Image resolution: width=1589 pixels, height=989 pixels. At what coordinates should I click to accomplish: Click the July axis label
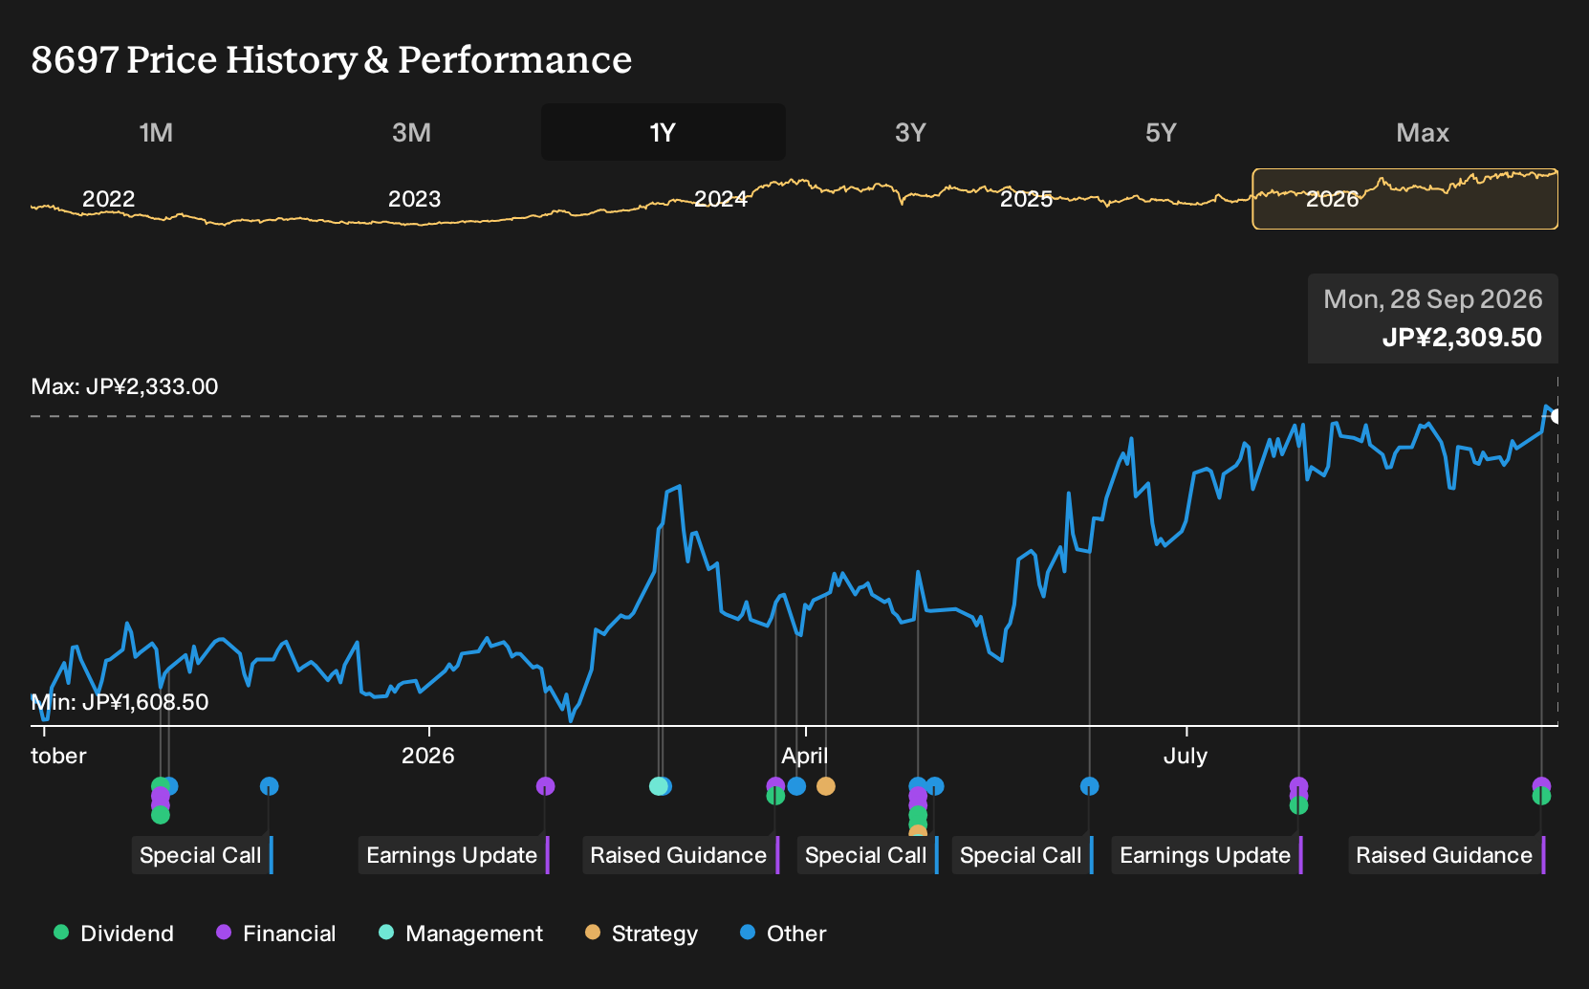[1186, 756]
